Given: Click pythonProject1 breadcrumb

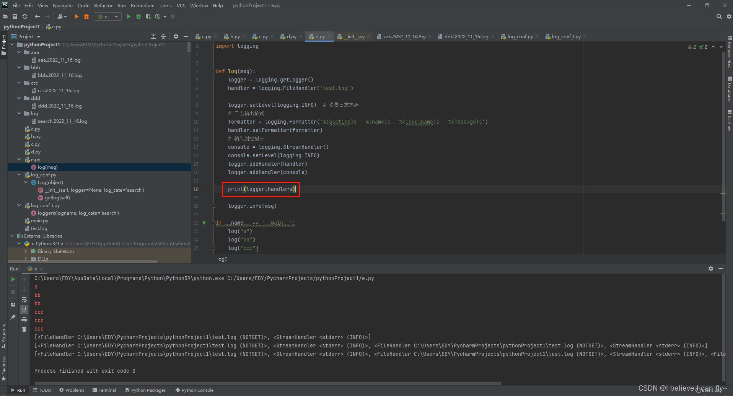Looking at the screenshot, I should pos(21,27).
